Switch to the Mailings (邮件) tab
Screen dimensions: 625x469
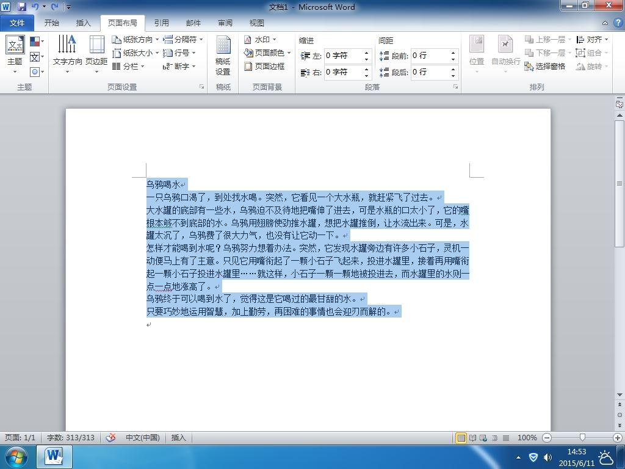coord(193,23)
